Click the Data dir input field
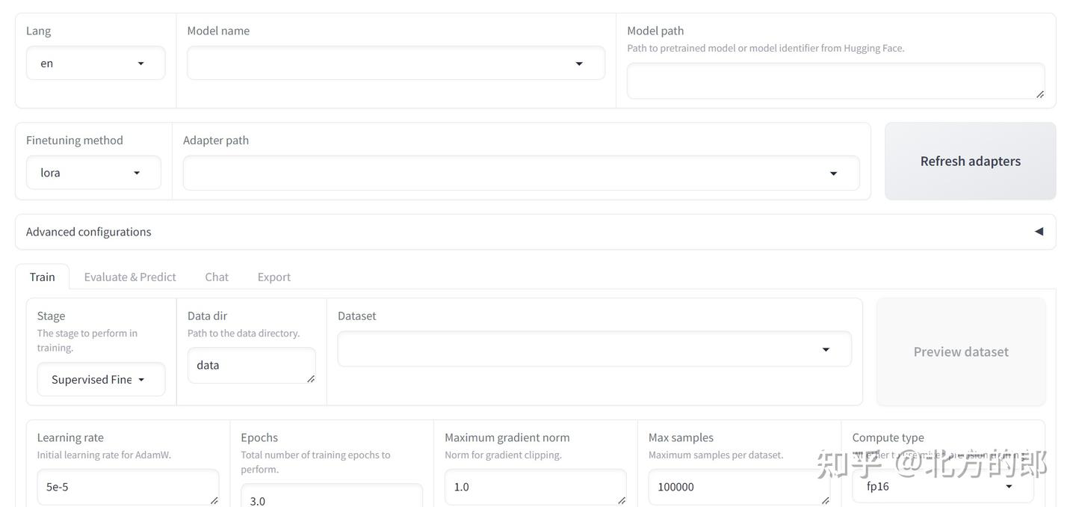 251,366
